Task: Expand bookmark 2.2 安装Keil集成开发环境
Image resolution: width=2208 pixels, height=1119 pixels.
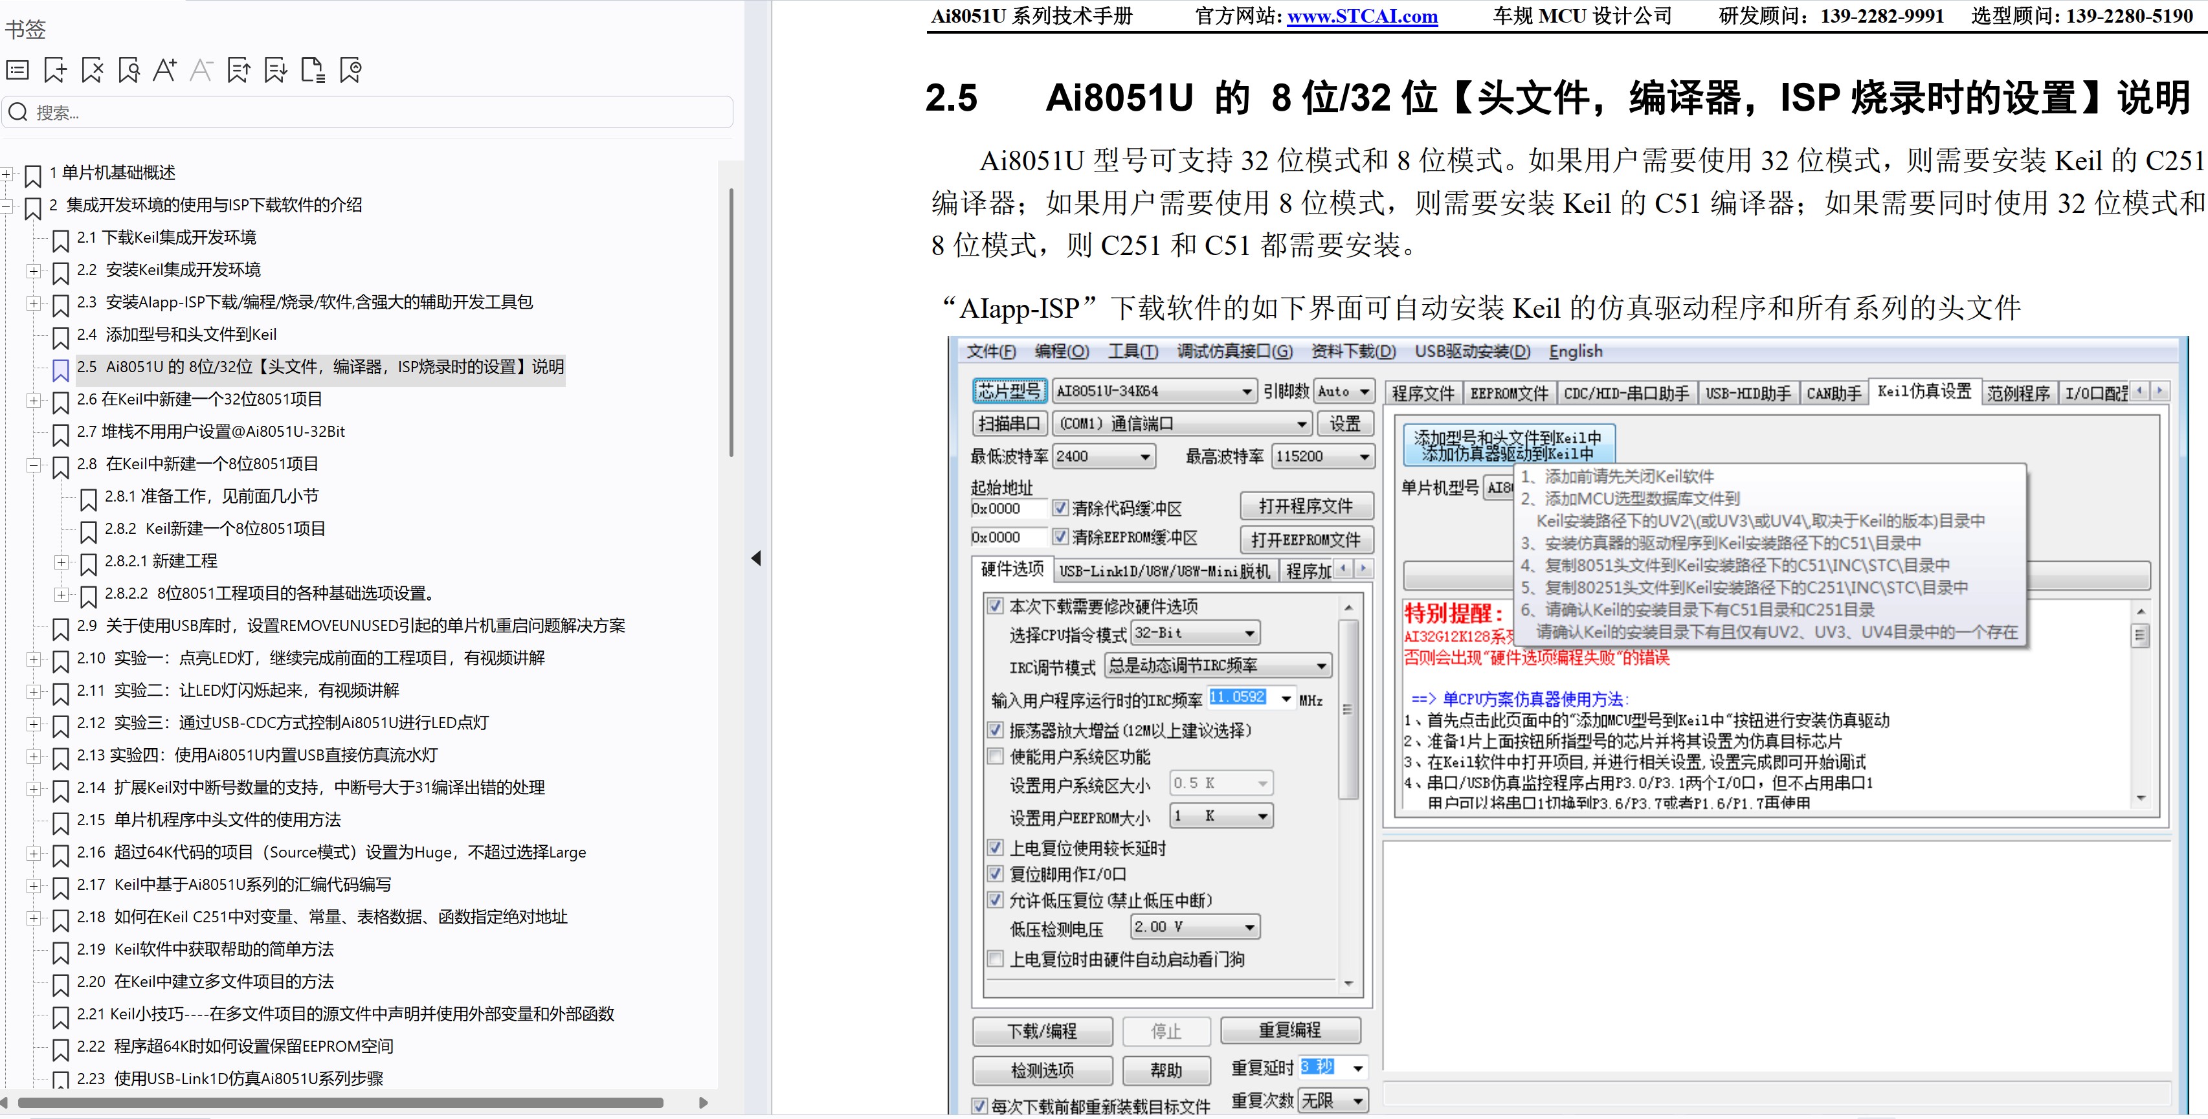Action: point(34,271)
